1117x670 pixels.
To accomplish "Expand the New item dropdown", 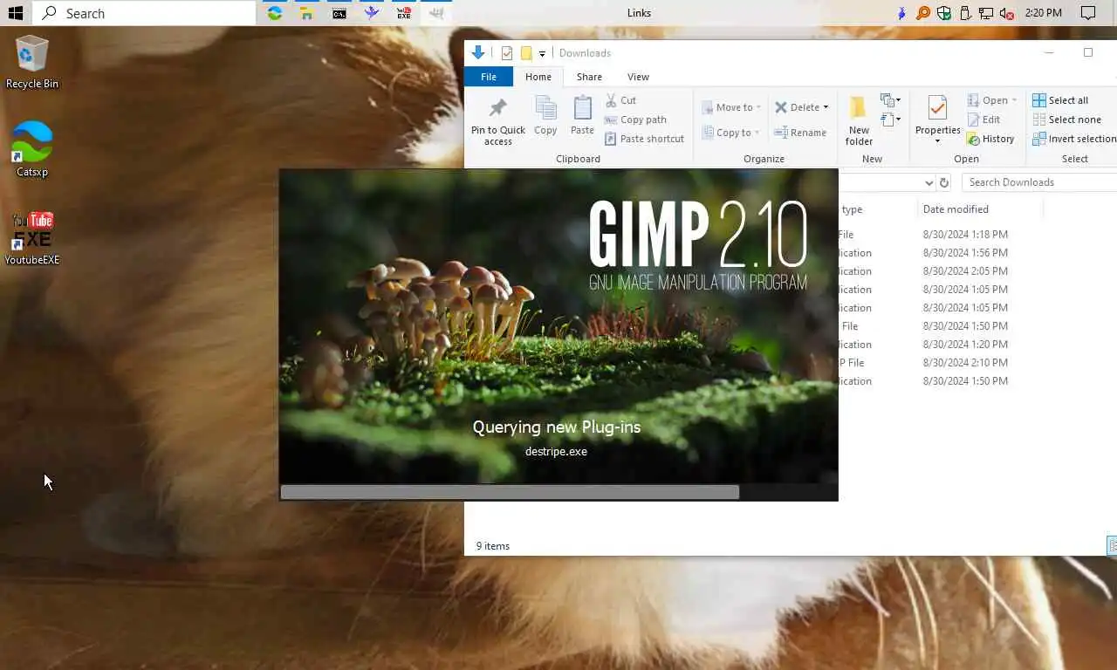I will pos(891,100).
